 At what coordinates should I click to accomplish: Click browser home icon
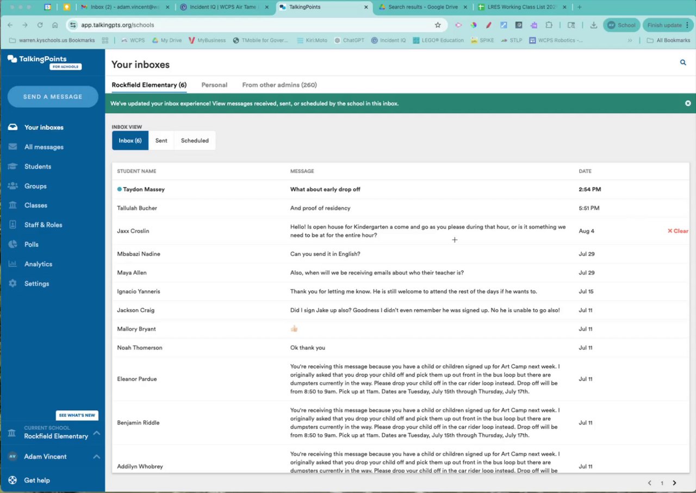coord(55,25)
